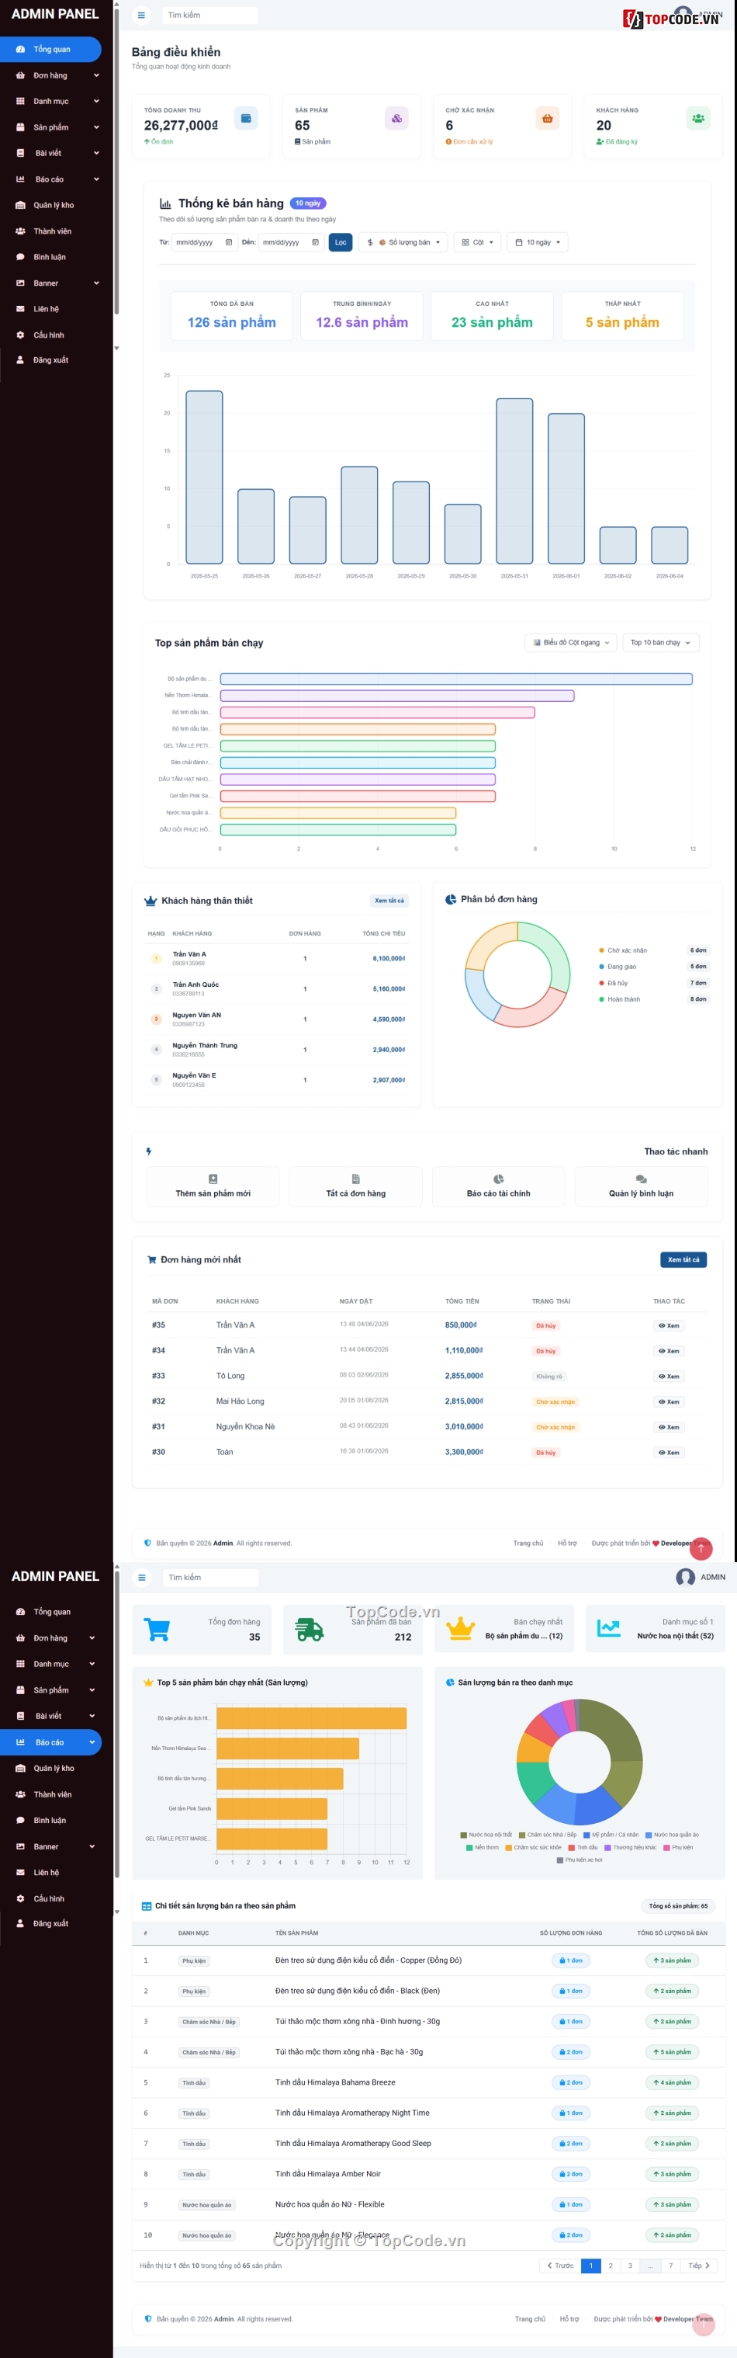This screenshot has height=2358, width=737.
Task: Open the calendar icon in the Từ date field
Action: [229, 242]
